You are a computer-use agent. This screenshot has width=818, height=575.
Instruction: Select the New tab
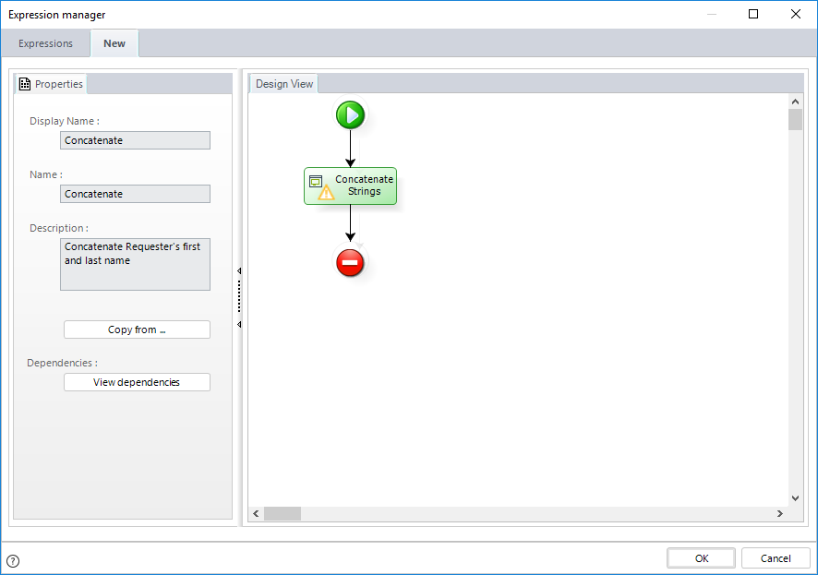[114, 43]
